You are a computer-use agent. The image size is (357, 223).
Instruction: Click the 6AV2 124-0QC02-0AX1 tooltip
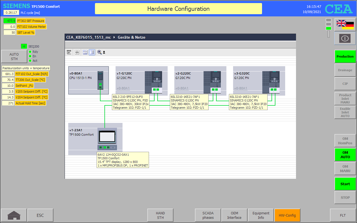click(123, 160)
